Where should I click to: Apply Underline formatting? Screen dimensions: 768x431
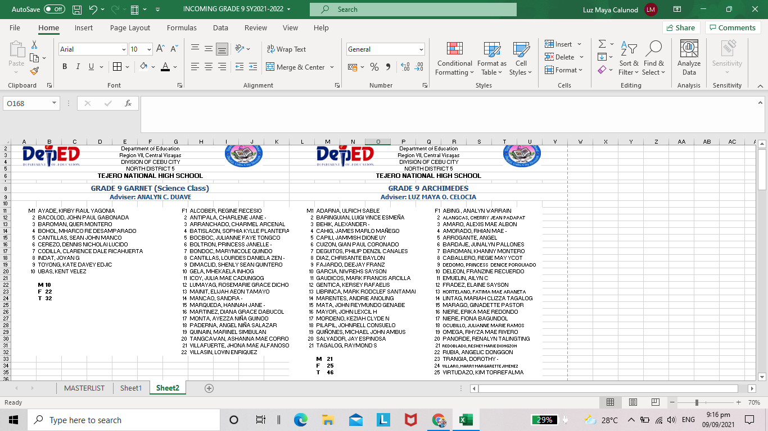(91, 67)
